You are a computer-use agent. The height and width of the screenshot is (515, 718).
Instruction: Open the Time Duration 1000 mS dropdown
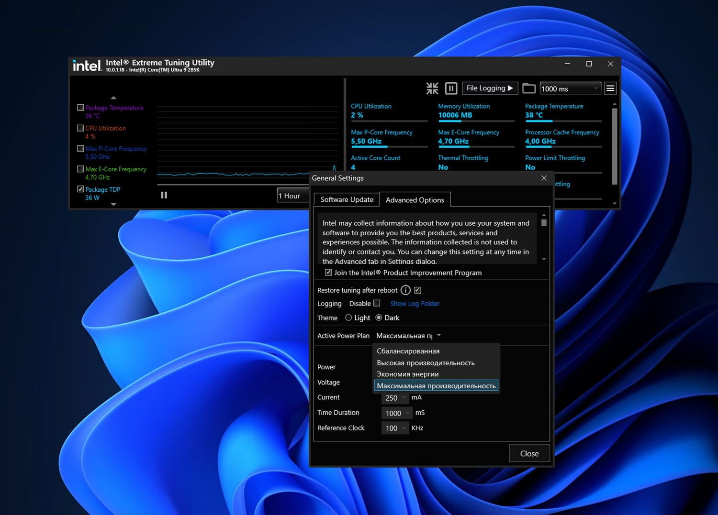click(397, 413)
